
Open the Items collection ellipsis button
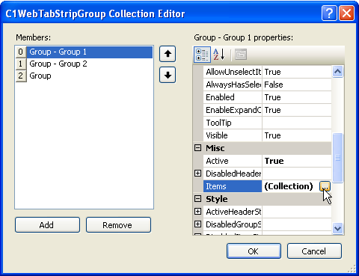coord(325,186)
